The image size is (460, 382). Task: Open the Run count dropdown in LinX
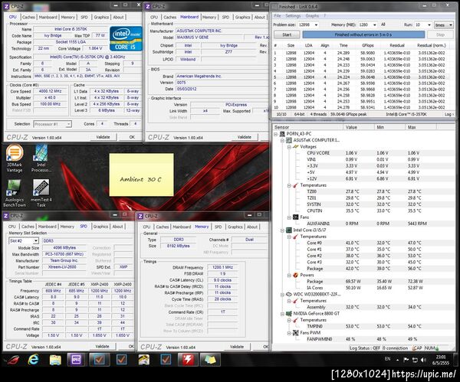pyautogui.click(x=429, y=25)
